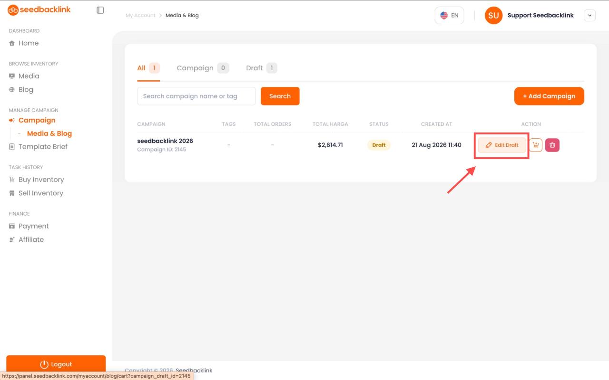The image size is (609, 380).
Task: Click the Buy Inventory cart icon
Action: point(12,180)
